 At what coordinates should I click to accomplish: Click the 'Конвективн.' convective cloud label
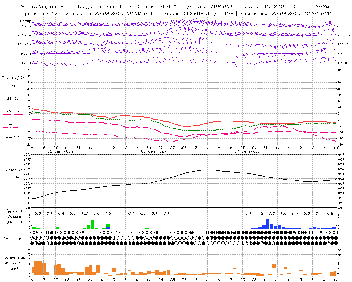coord(14,257)
